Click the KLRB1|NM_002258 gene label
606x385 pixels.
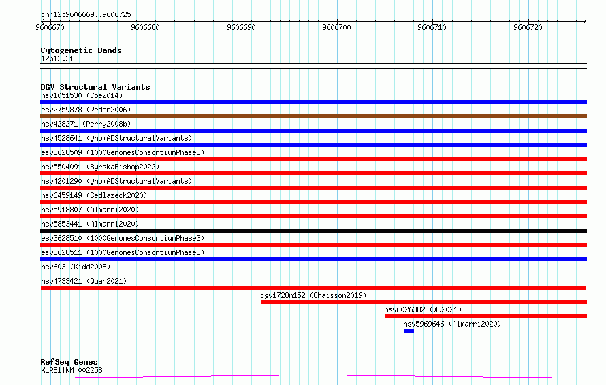71,370
